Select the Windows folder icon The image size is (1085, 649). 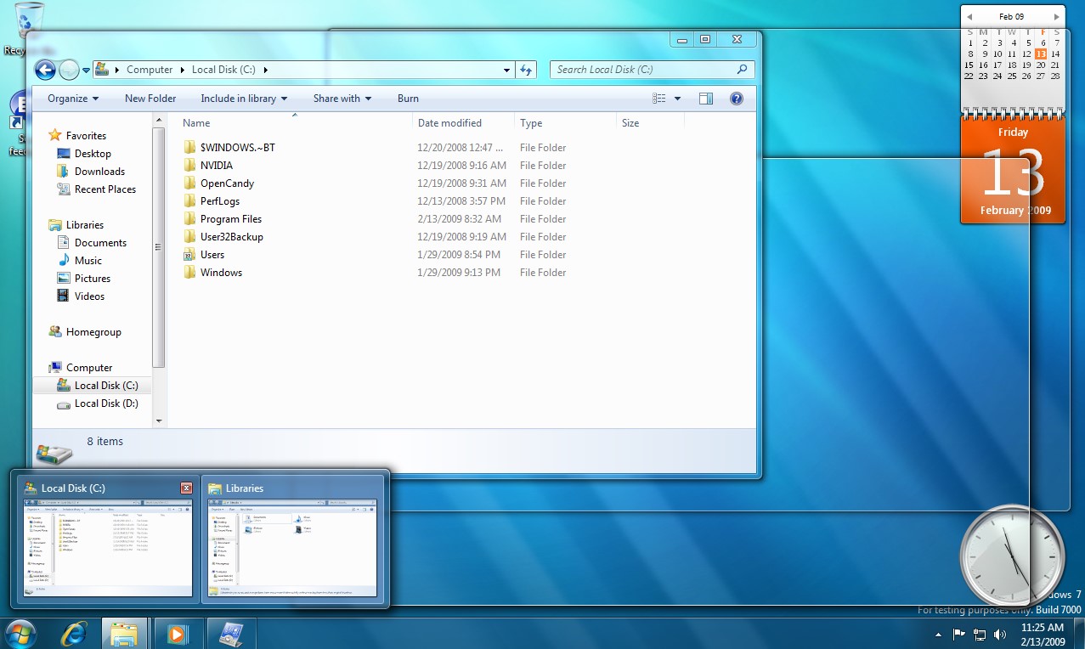(x=190, y=273)
